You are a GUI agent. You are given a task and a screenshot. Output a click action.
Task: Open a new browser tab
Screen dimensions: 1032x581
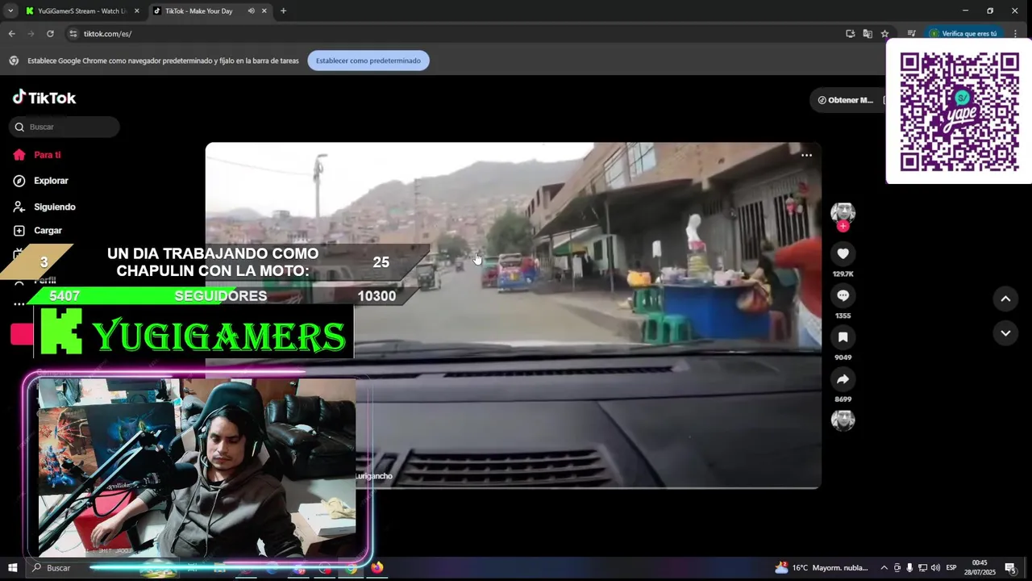click(x=283, y=11)
